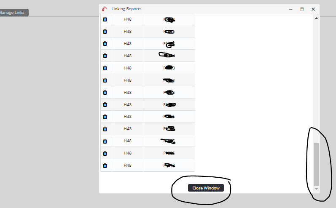The image size is (336, 208).
Task: Click the trash icon in the tenth visible row
Action: [x=105, y=129]
